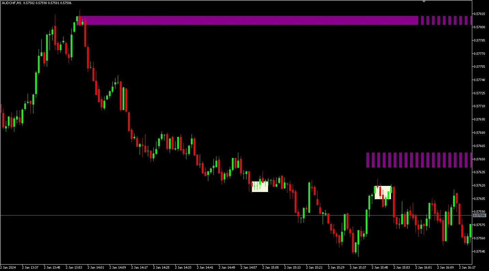Click the 2 Jan 15:21 time label

click(315, 268)
